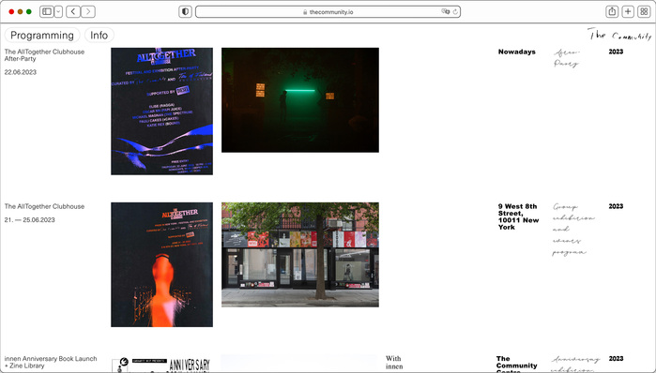The image size is (656, 373).
Task: Click The Community handwritten logo
Action: pos(619,35)
